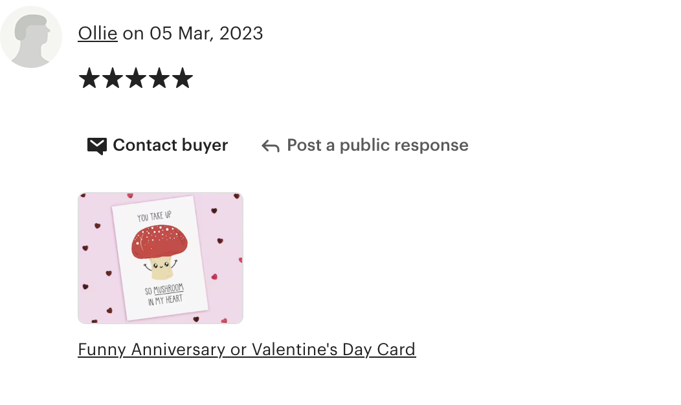Click the envelope icon beside Contact buyer
The height and width of the screenshot is (405, 681).
[x=97, y=146]
